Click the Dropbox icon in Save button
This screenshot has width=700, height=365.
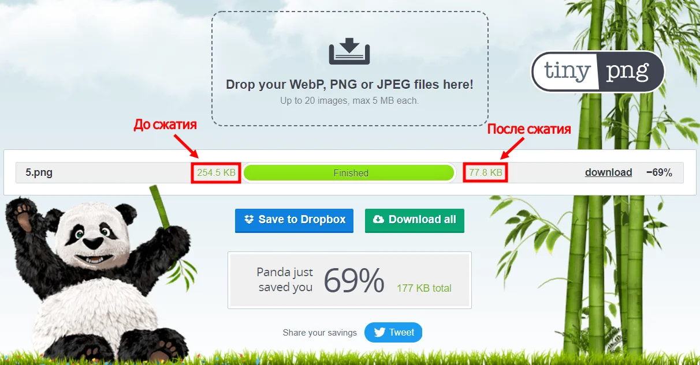[x=249, y=220]
